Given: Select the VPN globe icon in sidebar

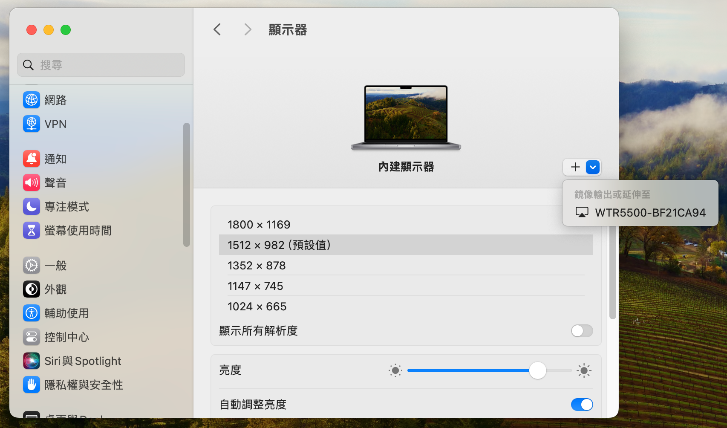Looking at the screenshot, I should (x=32, y=124).
